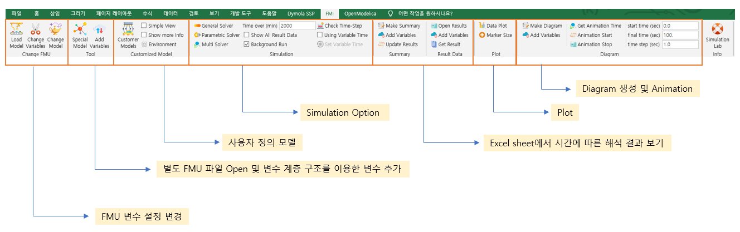Tick Show All Result Data checkbox
The width and height of the screenshot is (740, 232).
coord(246,35)
